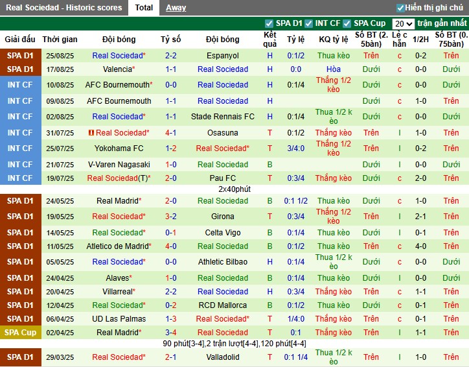Click half-time score 2-1 on Girona row
This screenshot has height=367, width=469.
[x=420, y=217]
